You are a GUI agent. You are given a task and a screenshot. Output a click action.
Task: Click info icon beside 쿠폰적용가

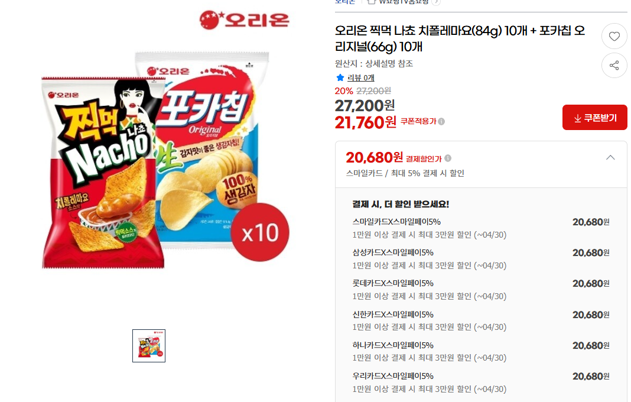(441, 122)
